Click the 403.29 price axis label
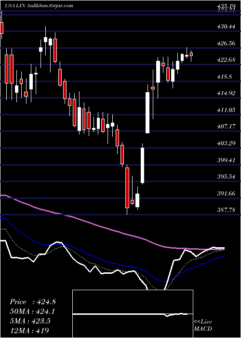Viewport: 241px width, 338px height. pos(225,143)
